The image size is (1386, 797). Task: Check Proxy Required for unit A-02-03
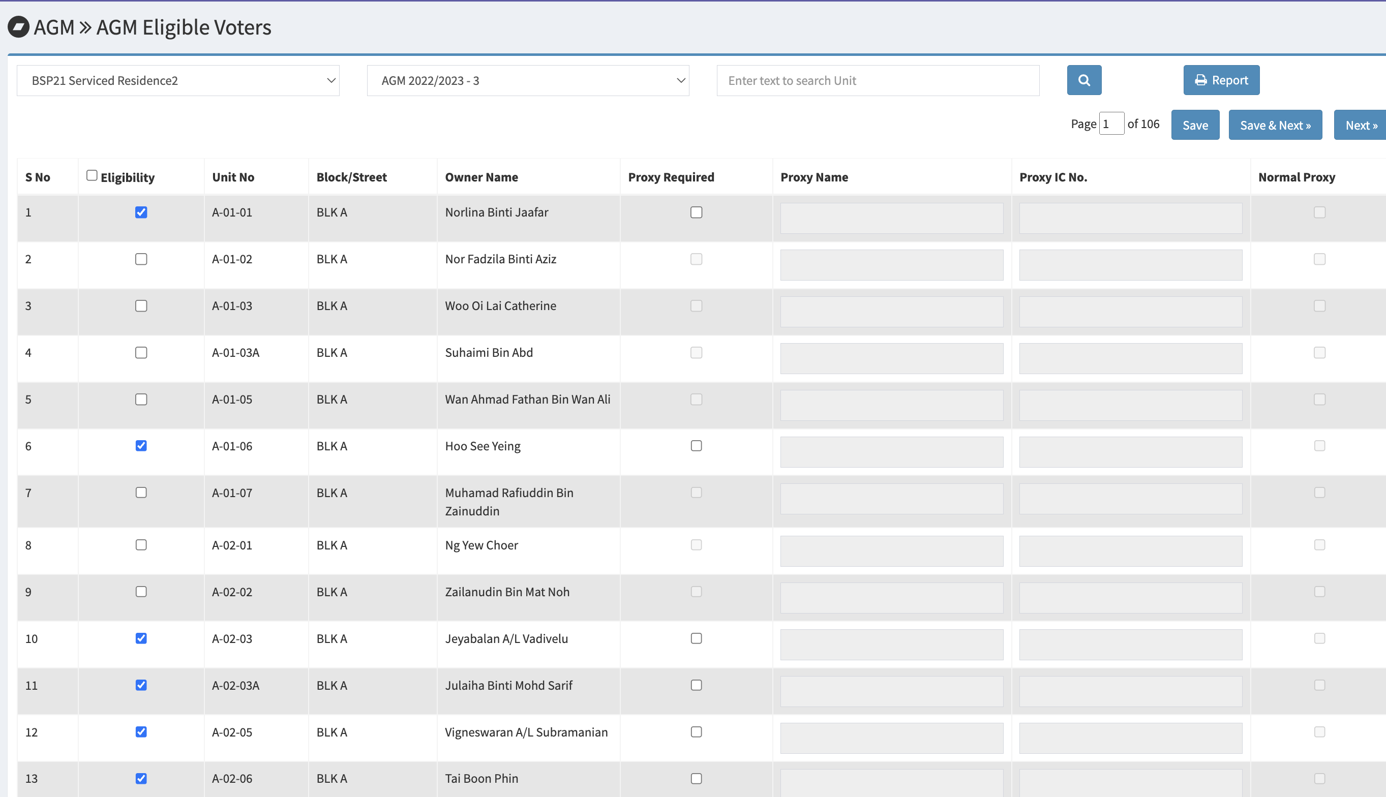pos(696,638)
